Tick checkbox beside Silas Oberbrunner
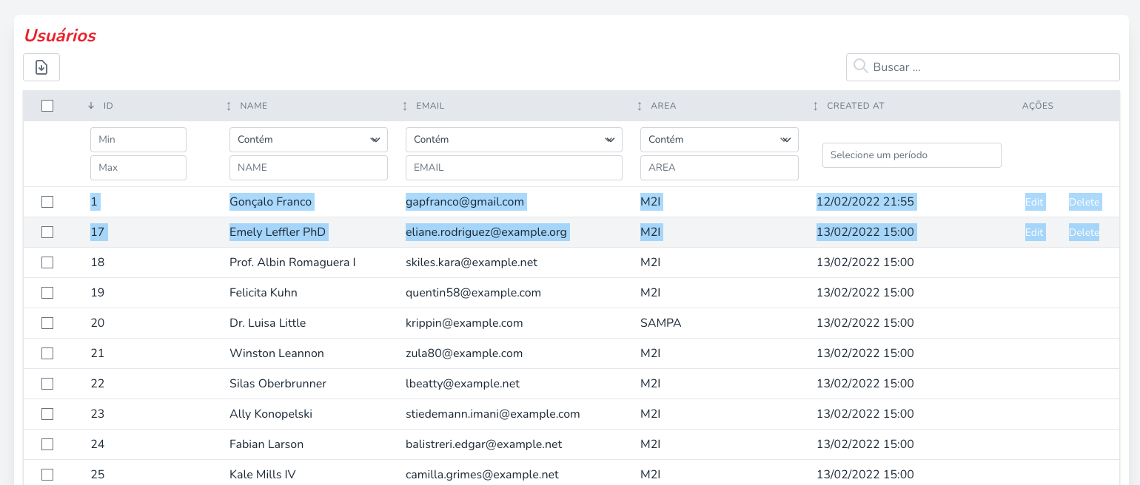The width and height of the screenshot is (1140, 485). coord(47,384)
